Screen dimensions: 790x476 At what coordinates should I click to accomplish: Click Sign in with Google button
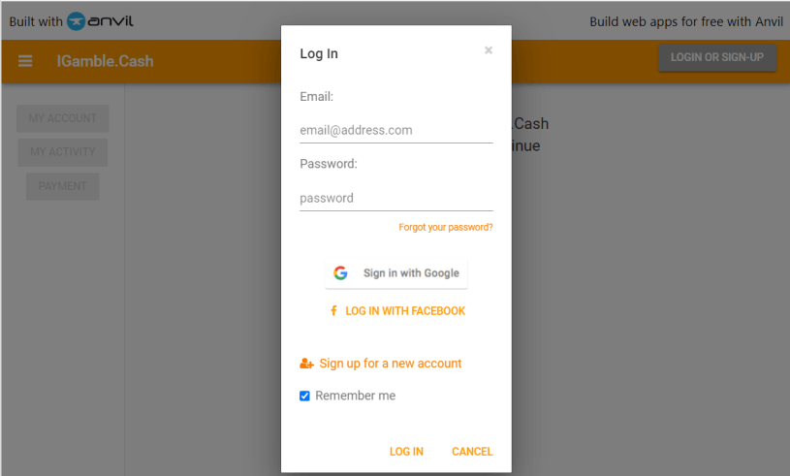tap(396, 273)
